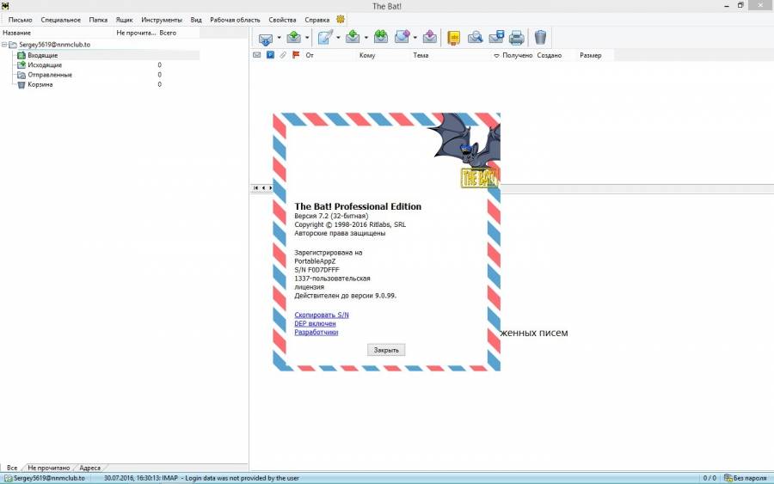
Task: Open the dropdown arrow beside Get mail
Action: 278,38
